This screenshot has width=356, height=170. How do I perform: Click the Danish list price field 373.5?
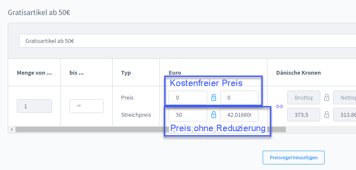[x=304, y=115]
